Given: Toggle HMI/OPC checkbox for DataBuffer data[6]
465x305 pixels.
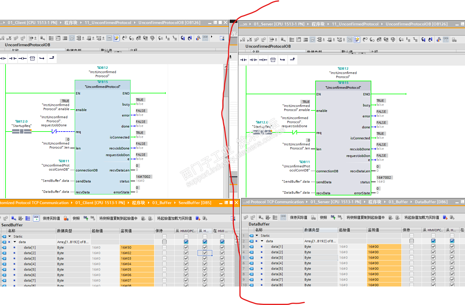Looking at the screenshot, I should 433,274.
